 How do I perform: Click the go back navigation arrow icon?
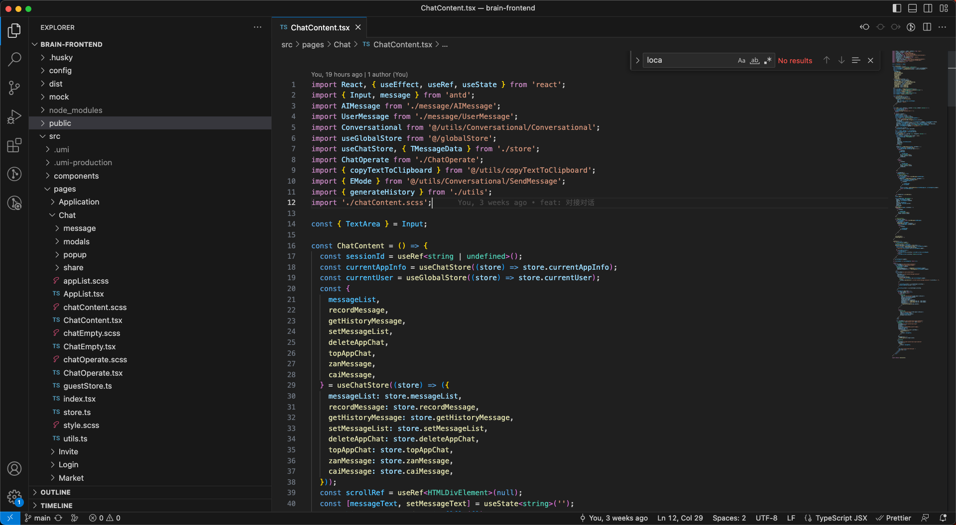(x=865, y=27)
